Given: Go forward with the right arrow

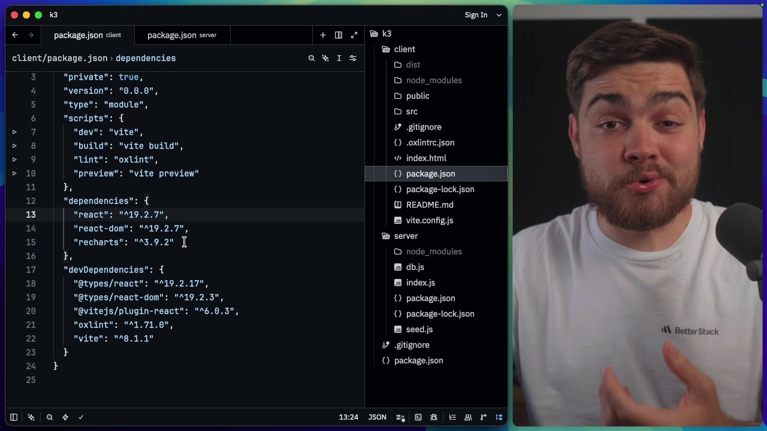Looking at the screenshot, I should pos(31,35).
